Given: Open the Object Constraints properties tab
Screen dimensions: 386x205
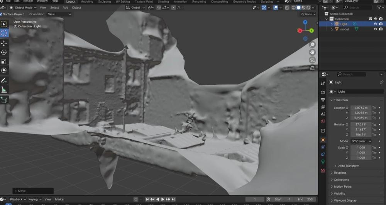Looking at the screenshot, I should click(323, 154).
